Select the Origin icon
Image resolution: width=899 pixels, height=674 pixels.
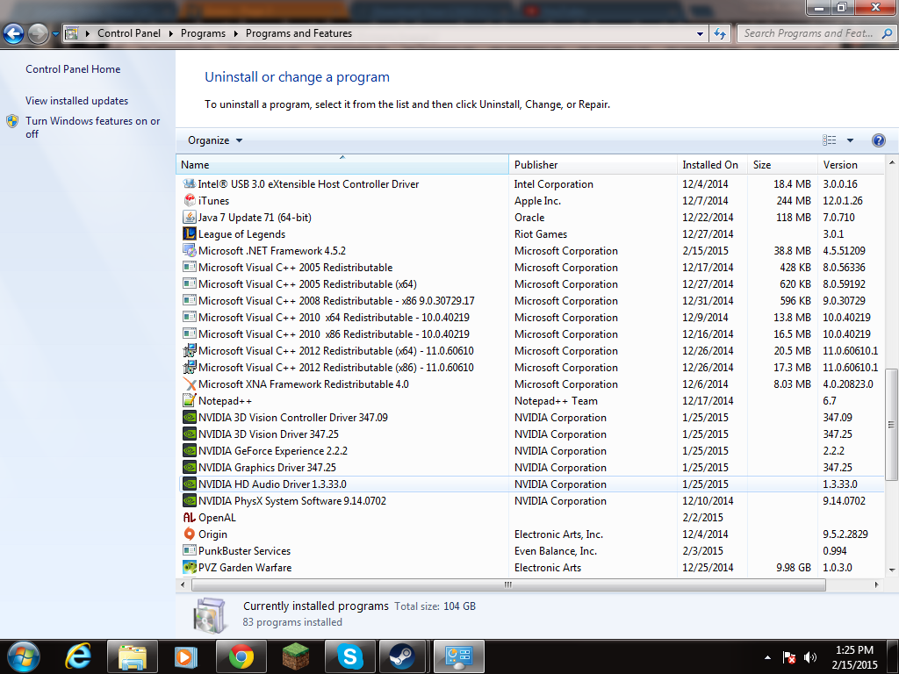(190, 534)
